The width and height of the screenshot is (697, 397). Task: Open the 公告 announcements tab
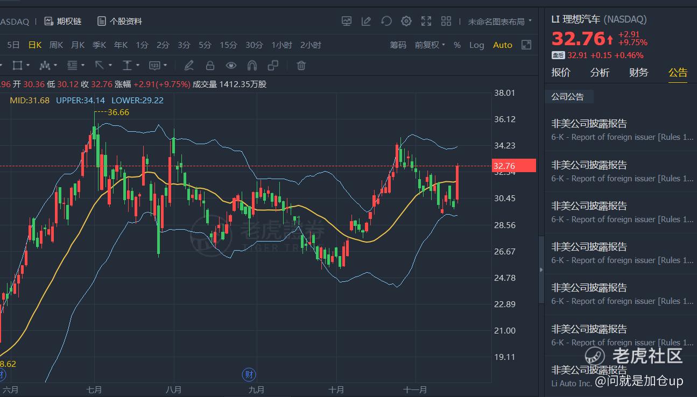[678, 73]
